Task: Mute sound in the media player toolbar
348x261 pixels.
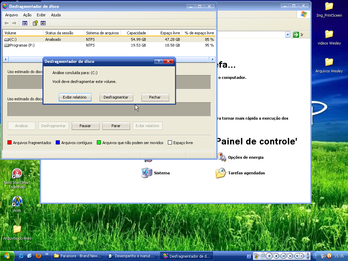Action: [x=298, y=256]
